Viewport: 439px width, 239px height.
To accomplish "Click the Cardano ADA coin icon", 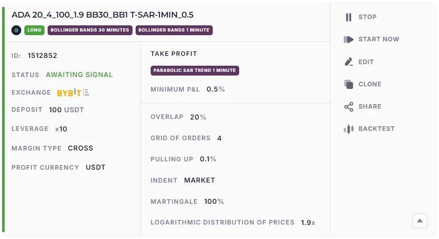I will pyautogui.click(x=16, y=30).
